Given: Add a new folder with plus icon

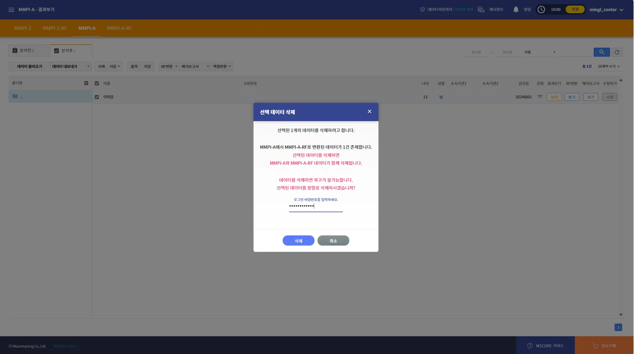Looking at the screenshot, I should coord(86,83).
